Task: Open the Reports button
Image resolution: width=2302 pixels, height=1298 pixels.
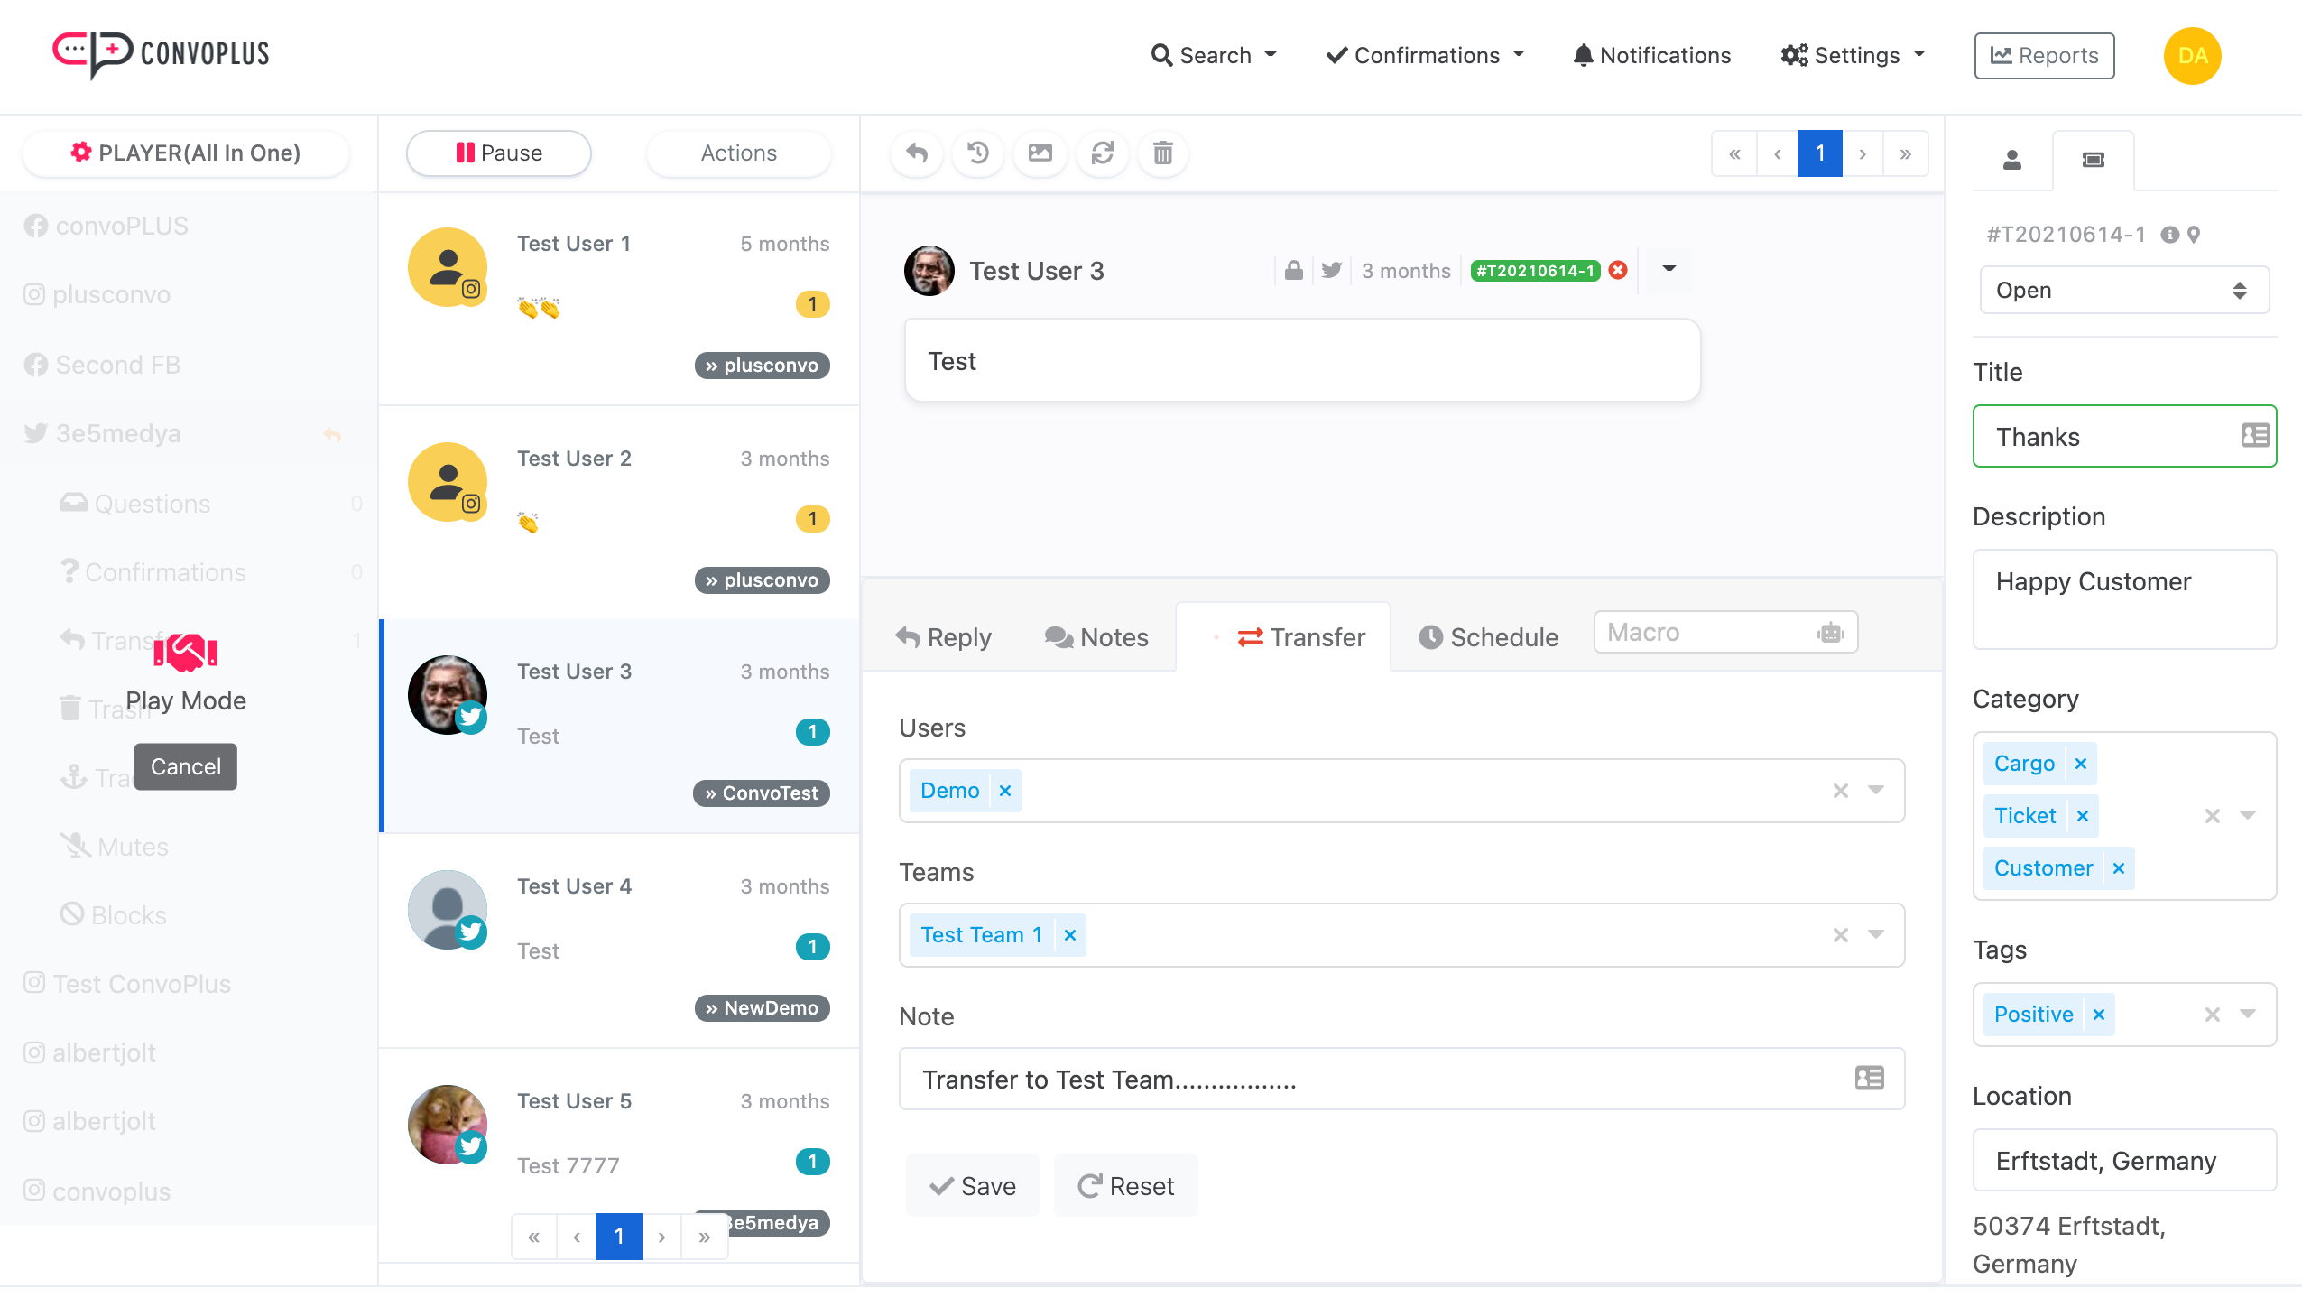Action: tap(2043, 56)
